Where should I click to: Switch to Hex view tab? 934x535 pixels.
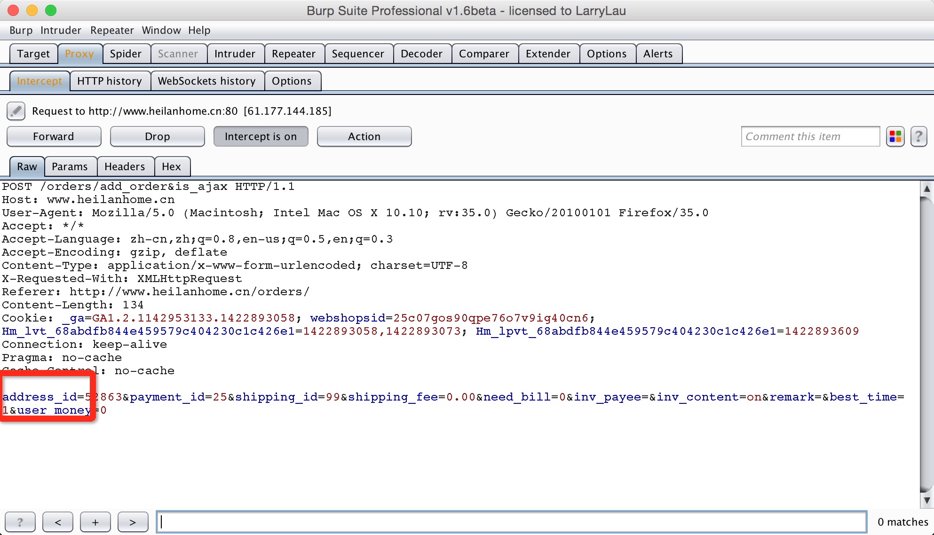click(171, 166)
